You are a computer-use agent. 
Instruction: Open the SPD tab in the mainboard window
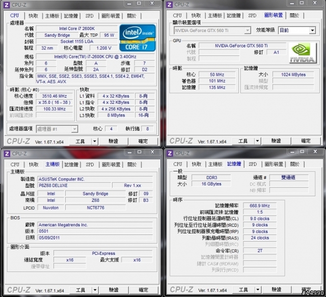[90, 165]
